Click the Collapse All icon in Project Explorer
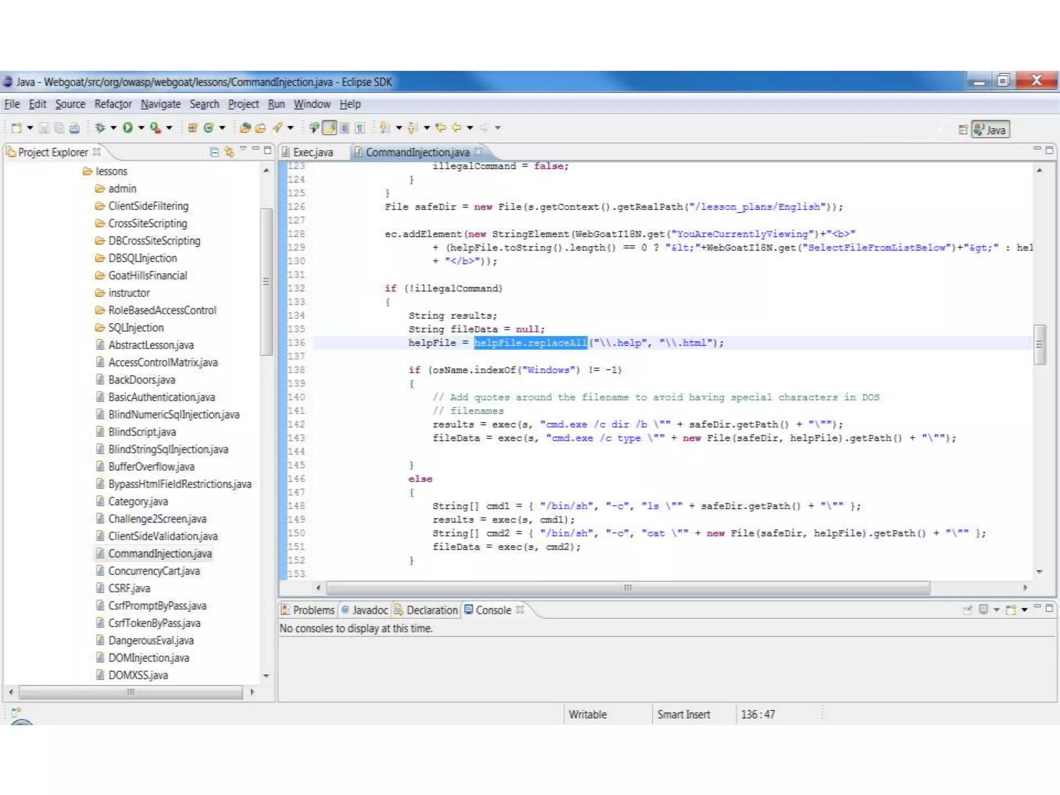Image resolution: width=1060 pixels, height=795 pixels. coord(214,152)
